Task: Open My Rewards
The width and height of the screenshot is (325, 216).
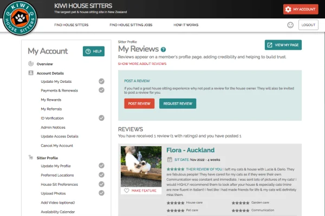Action: 51,100
